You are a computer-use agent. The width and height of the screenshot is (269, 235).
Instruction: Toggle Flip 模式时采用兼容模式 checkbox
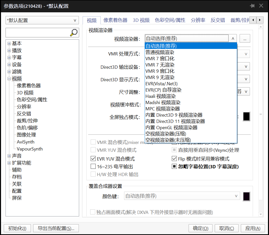(174, 159)
